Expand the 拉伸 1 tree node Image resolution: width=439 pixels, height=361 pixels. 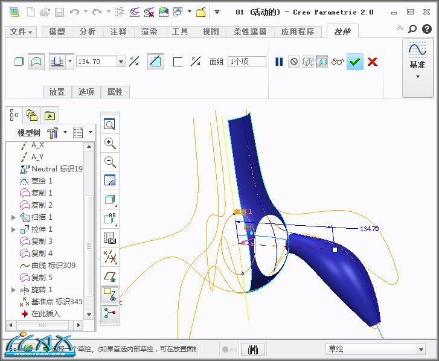point(13,229)
